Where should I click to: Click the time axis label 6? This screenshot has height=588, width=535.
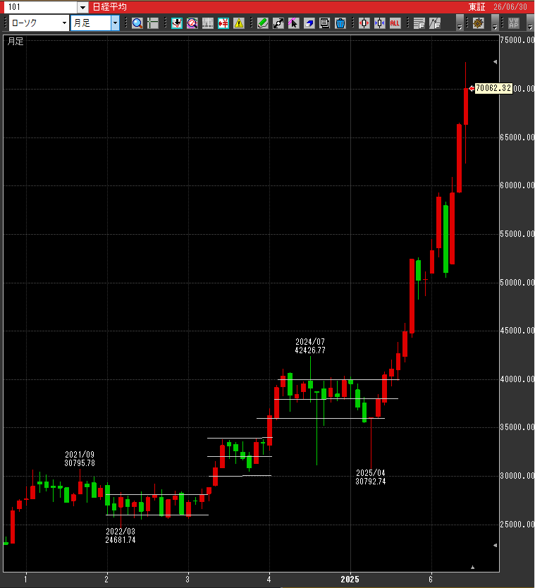click(431, 580)
